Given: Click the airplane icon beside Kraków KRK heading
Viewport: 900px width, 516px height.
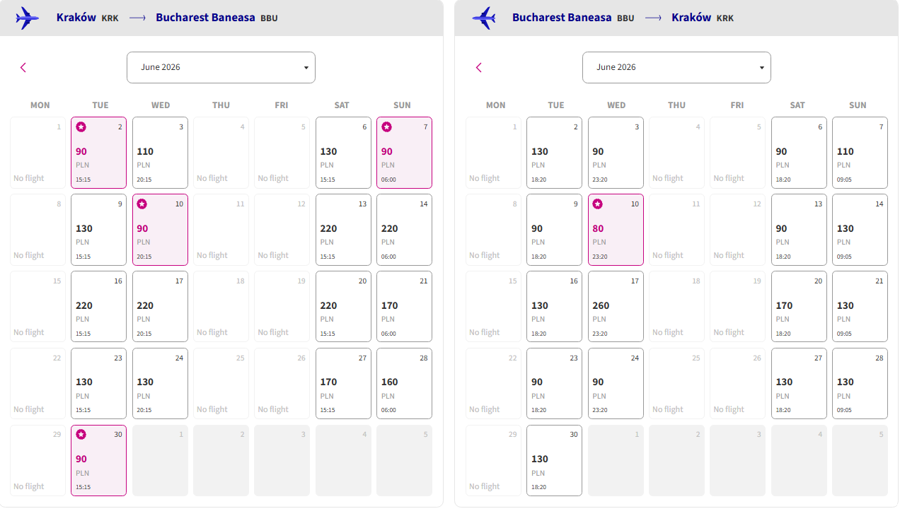Looking at the screenshot, I should [x=27, y=18].
